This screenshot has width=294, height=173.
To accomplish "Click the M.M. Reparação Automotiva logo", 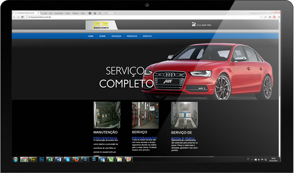I will (x=101, y=25).
